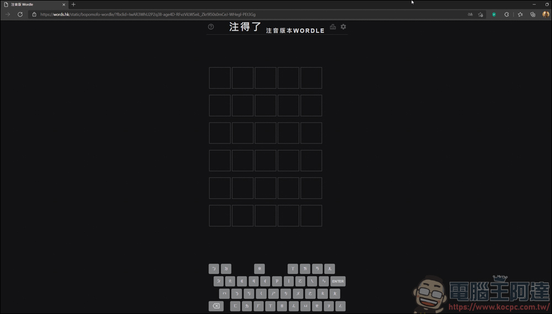Tap the ㄥ key
The image size is (552, 314).
341,306
